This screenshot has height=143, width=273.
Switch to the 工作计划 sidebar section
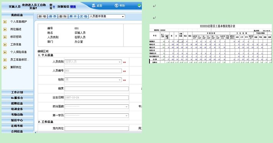coord(17,92)
